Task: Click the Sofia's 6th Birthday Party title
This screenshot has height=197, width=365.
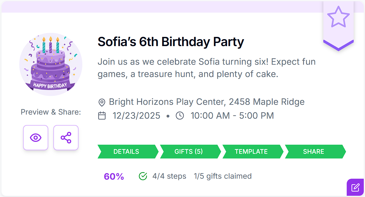Action: [171, 42]
